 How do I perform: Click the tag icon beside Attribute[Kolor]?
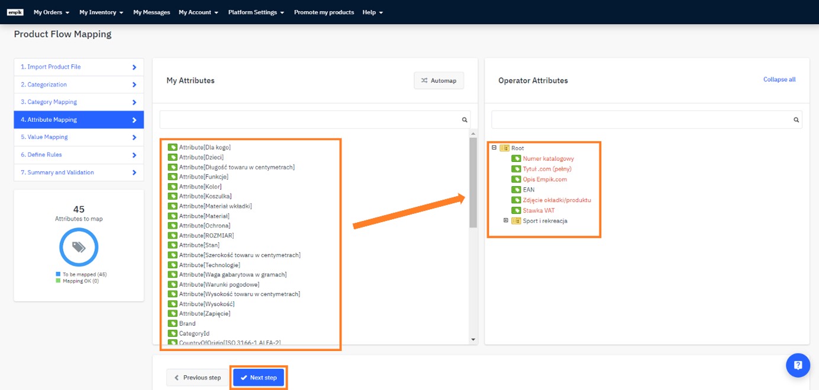[x=173, y=187]
